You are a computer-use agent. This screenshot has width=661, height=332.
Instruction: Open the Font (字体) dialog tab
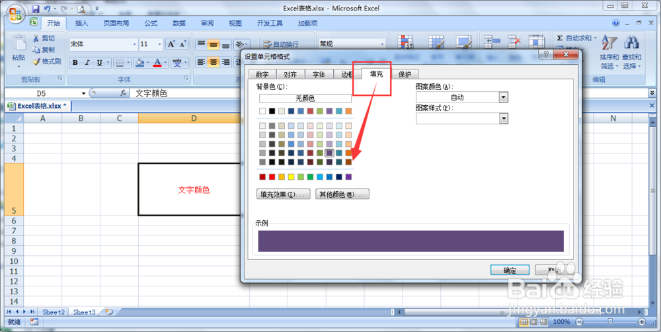319,74
